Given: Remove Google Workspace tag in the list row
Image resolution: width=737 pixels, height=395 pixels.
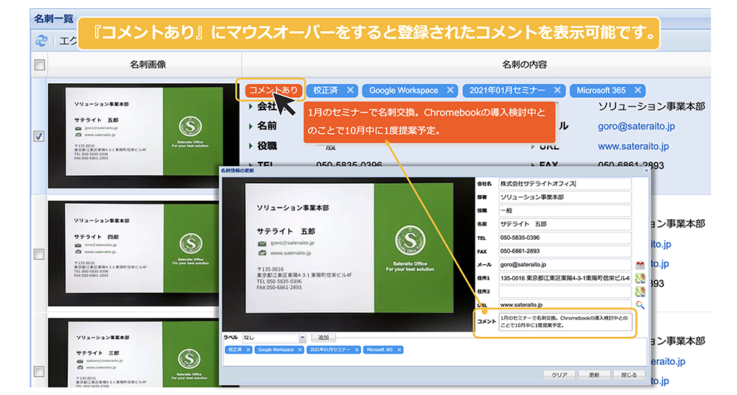Looking at the screenshot, I should (x=450, y=90).
